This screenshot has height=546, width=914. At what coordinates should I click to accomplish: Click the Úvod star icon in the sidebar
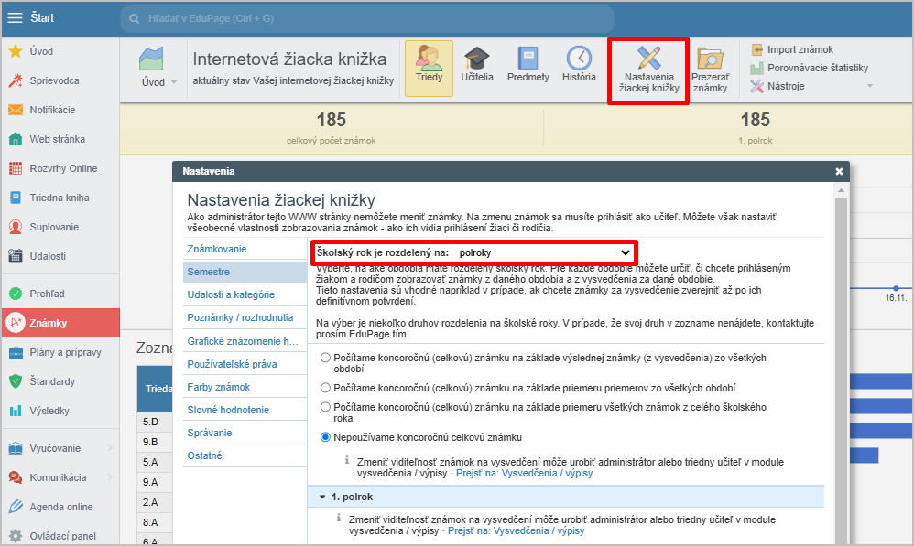pos(16,51)
